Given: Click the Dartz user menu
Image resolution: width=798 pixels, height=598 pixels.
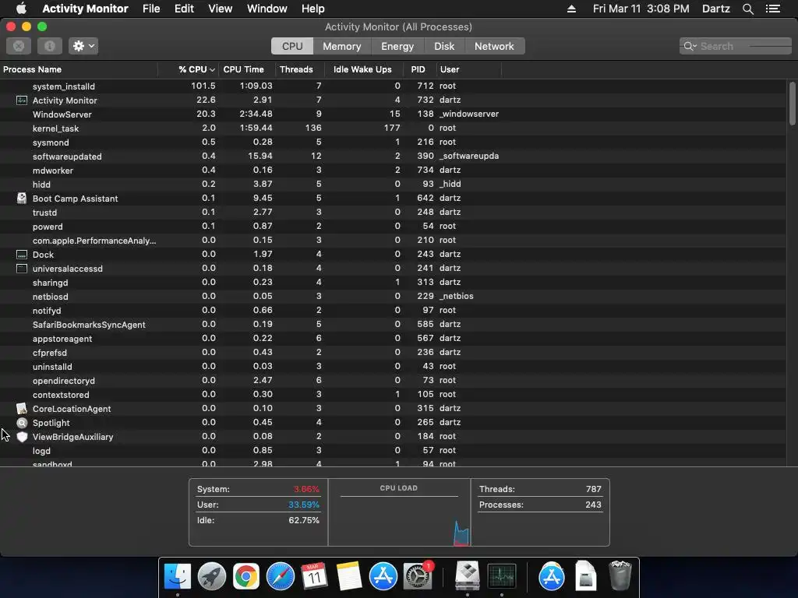Looking at the screenshot, I should (715, 9).
